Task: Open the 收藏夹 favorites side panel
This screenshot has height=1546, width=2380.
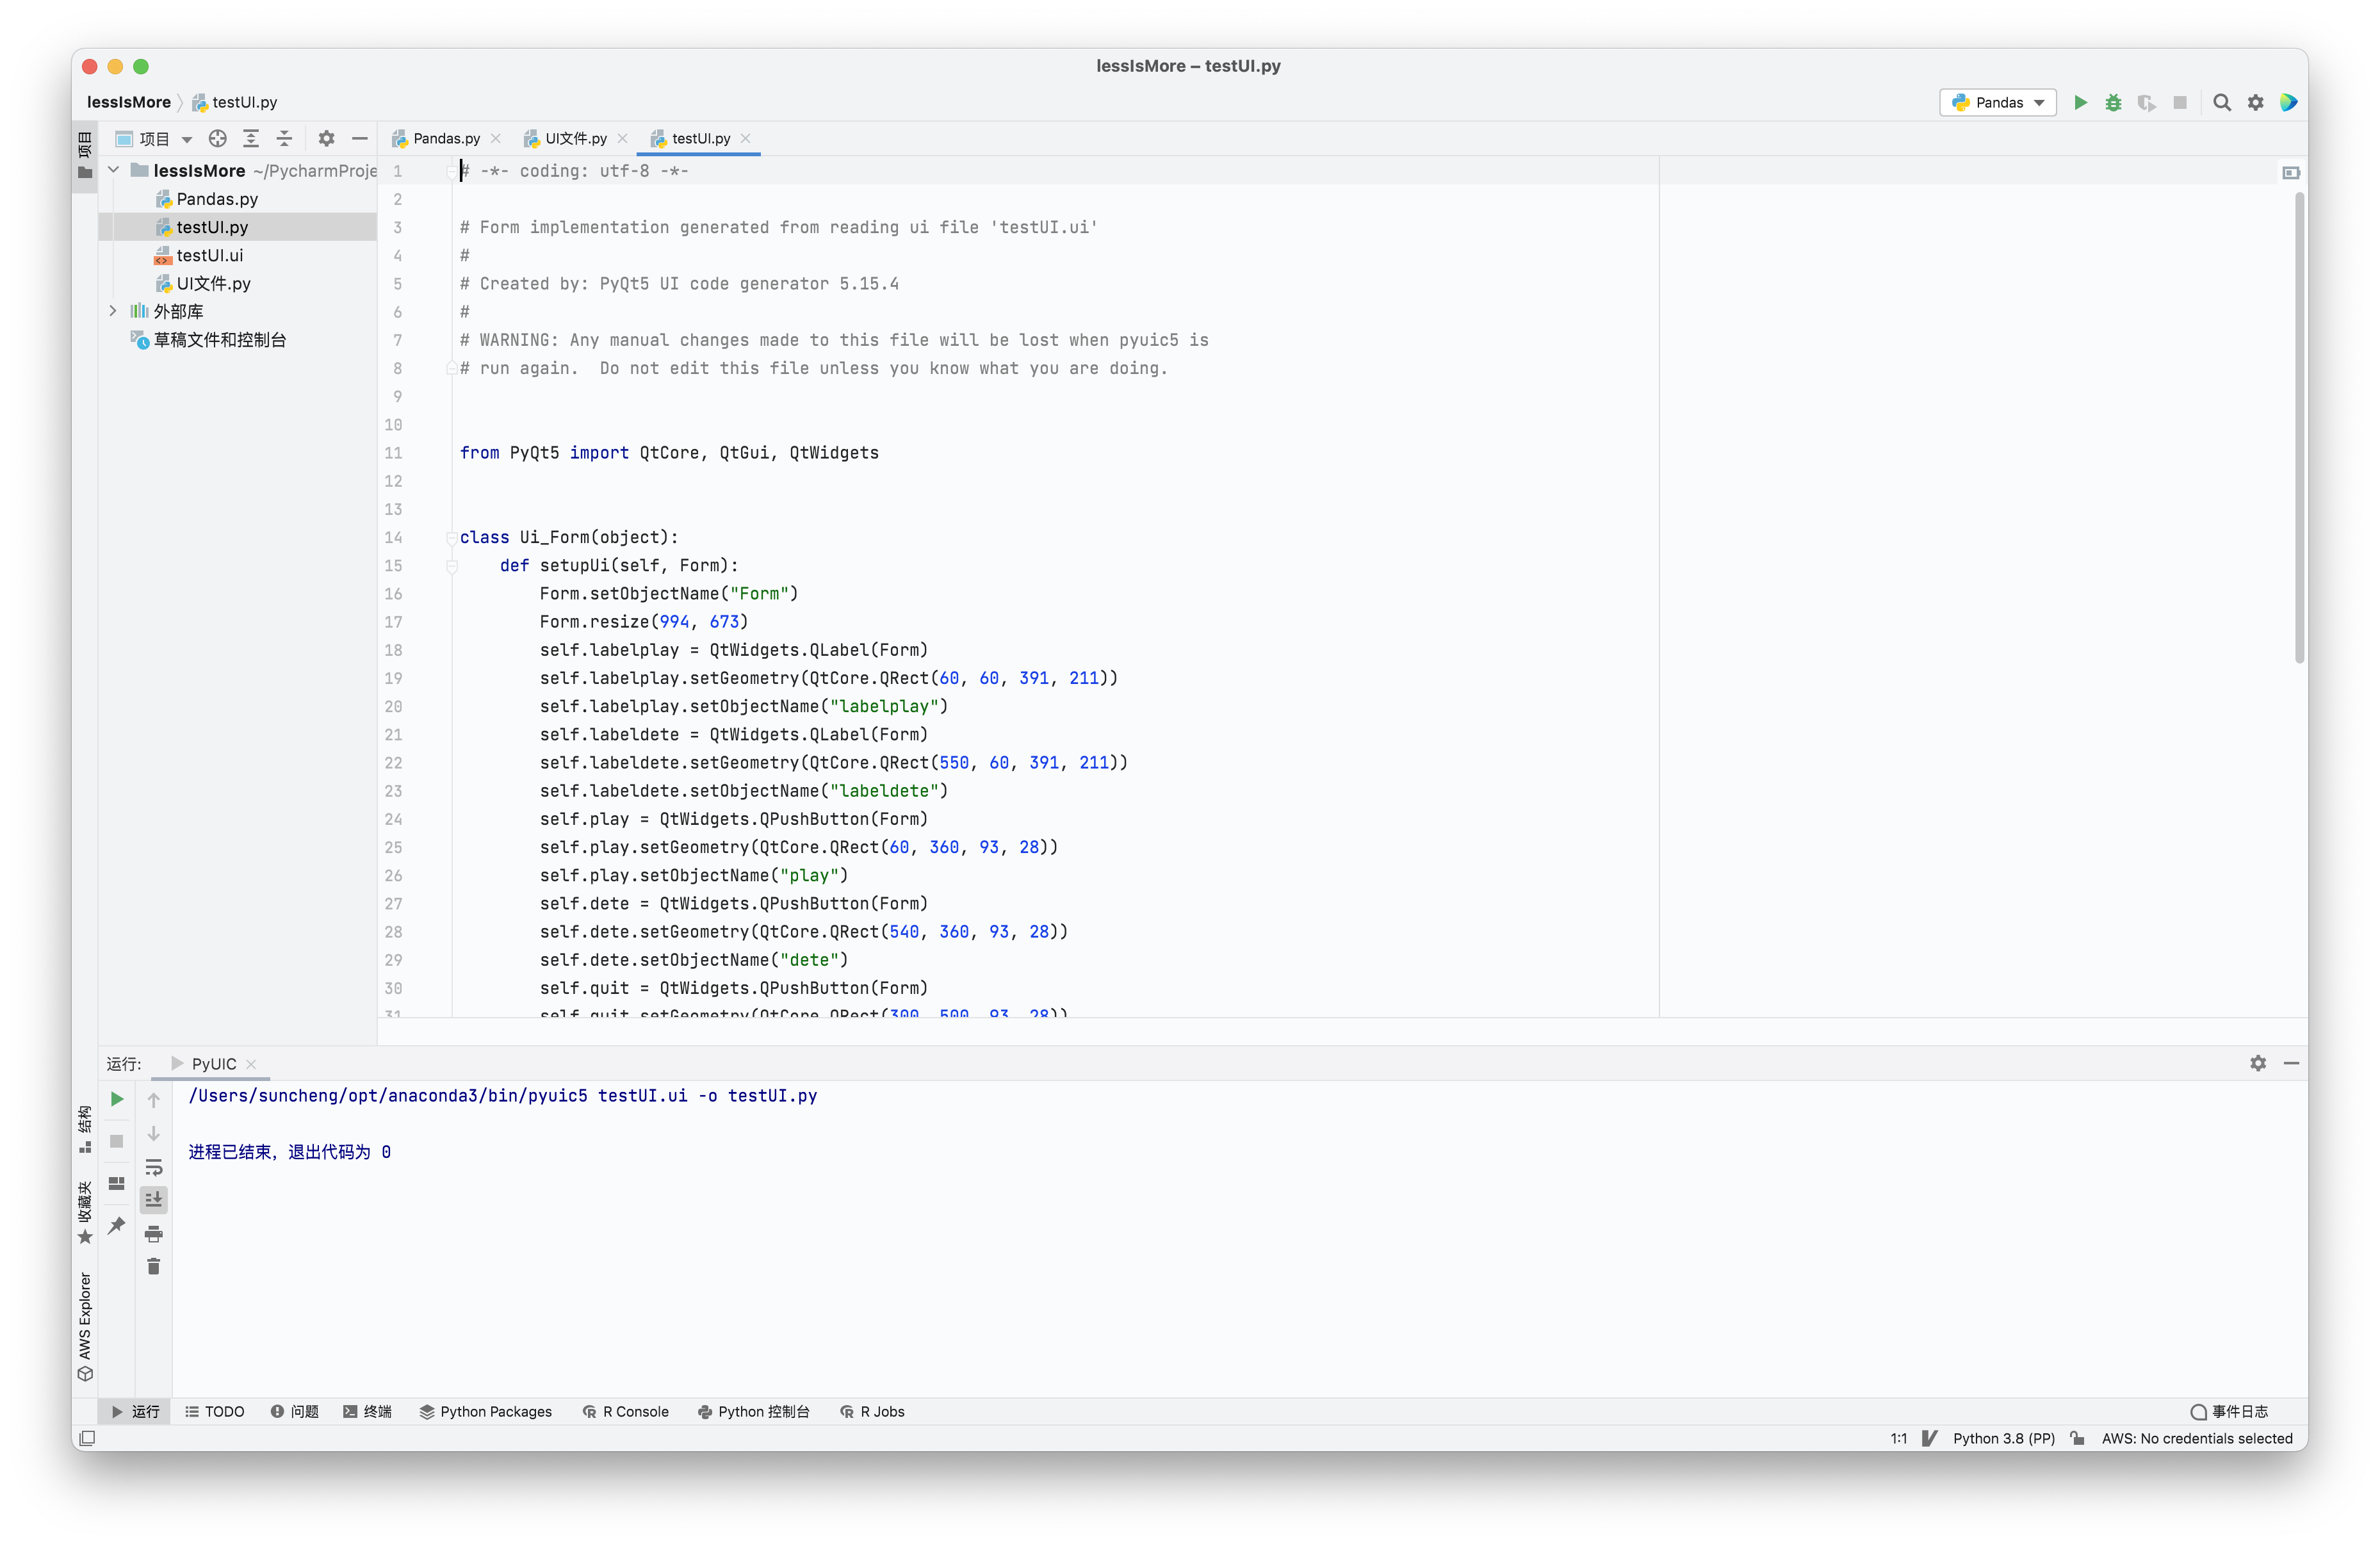Action: (85, 1212)
